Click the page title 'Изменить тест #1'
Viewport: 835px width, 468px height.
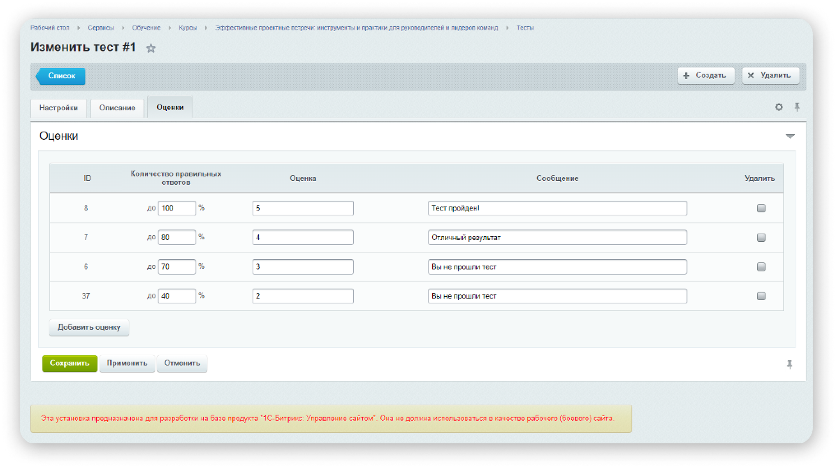(83, 47)
